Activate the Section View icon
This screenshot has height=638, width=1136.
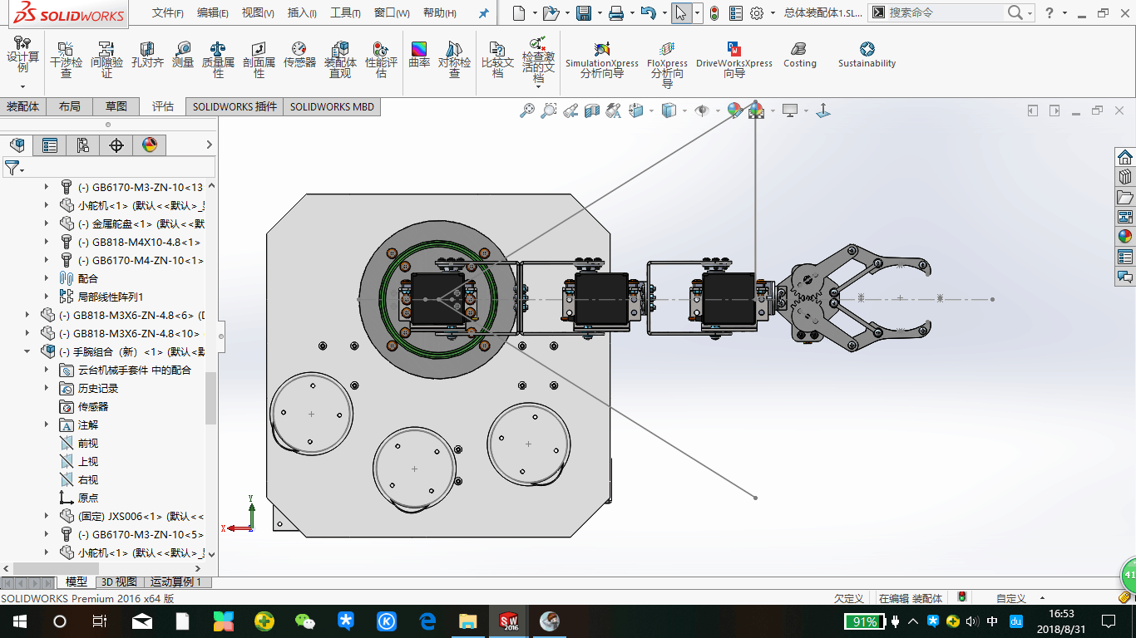[592, 110]
